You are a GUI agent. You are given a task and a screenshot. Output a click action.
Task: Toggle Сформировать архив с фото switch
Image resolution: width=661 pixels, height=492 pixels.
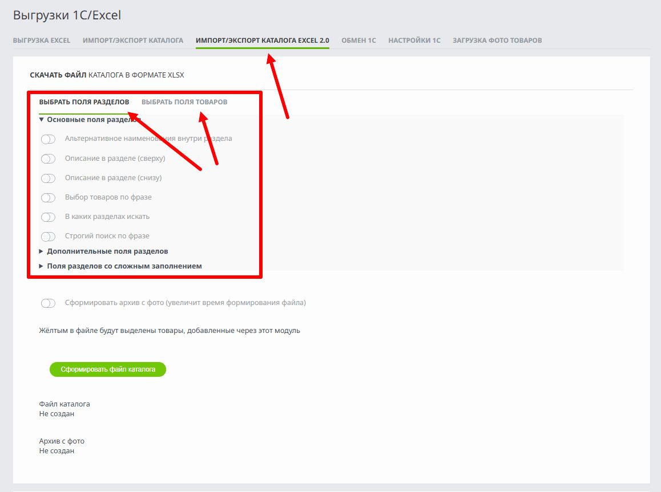click(48, 303)
